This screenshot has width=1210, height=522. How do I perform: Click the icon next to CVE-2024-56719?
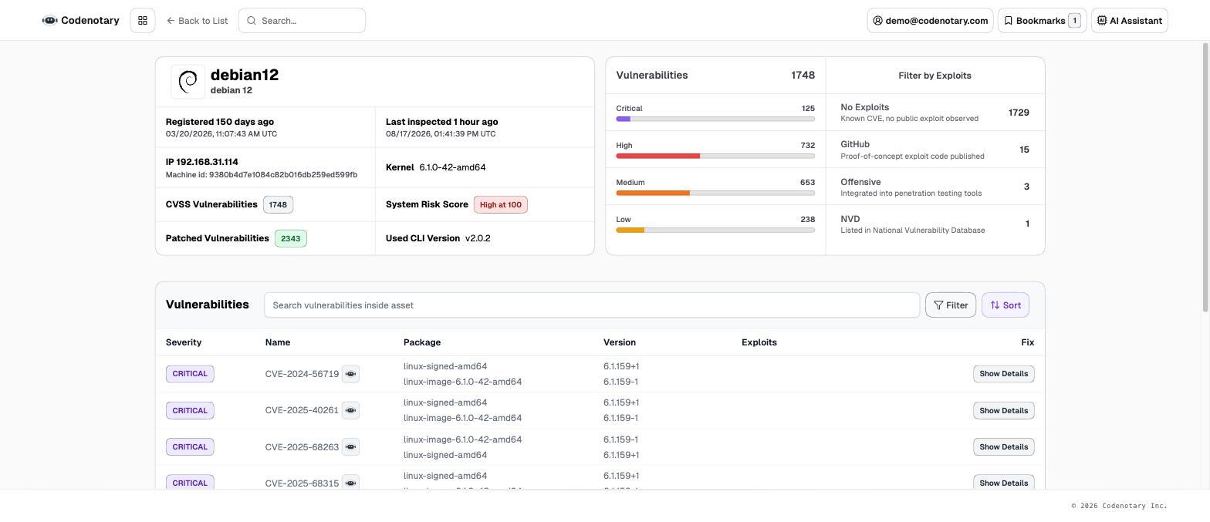click(350, 374)
